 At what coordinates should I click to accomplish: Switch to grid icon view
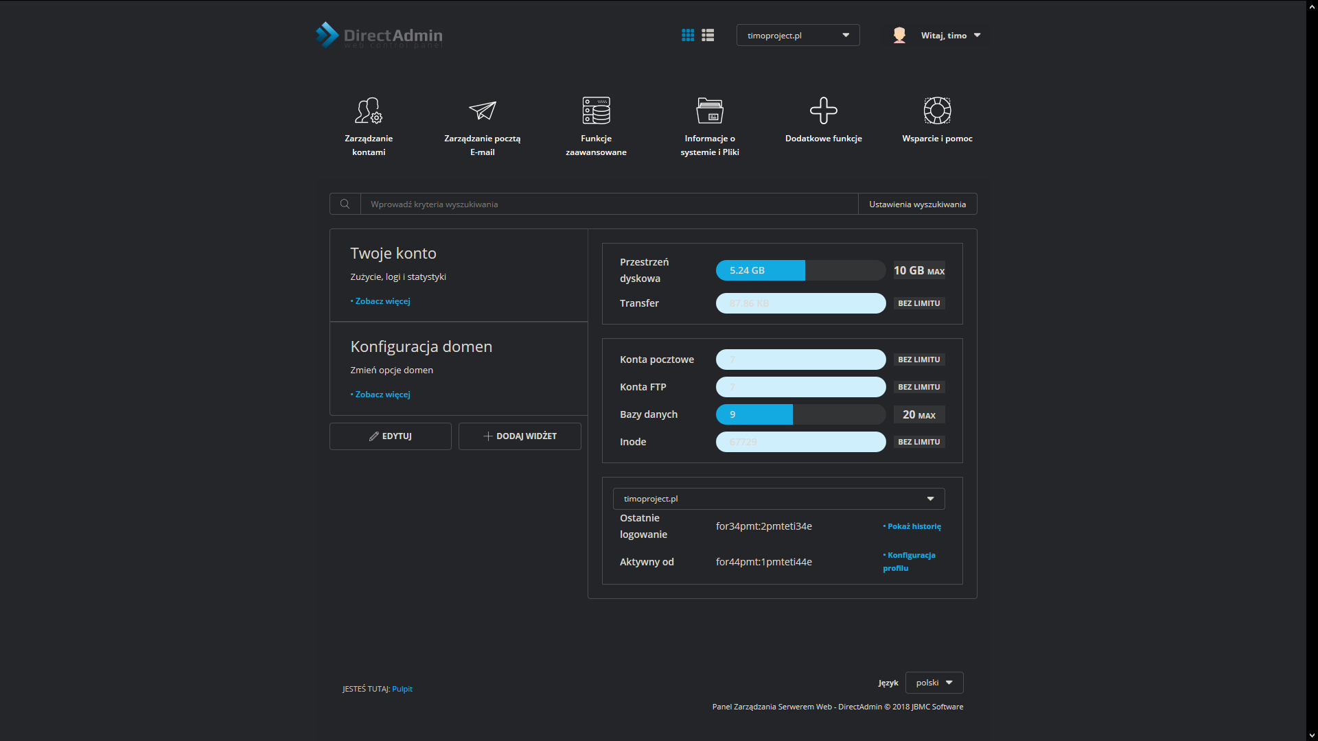click(x=688, y=35)
